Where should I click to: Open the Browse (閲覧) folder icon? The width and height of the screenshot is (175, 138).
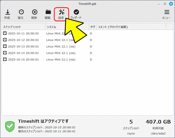(48, 14)
